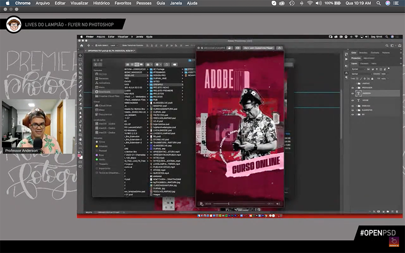405x253 pixels.
Task: Toggle the Auto-Select checkbox
Action: [x=96, y=45]
